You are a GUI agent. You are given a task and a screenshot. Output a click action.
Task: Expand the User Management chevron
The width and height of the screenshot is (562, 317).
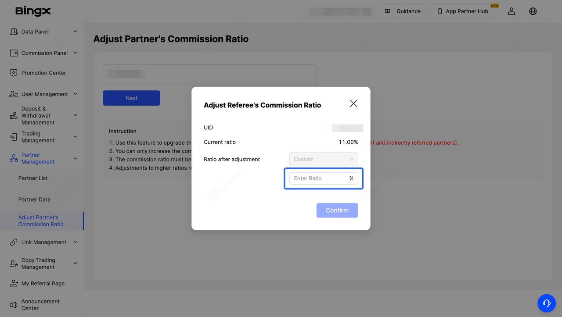pos(75,94)
